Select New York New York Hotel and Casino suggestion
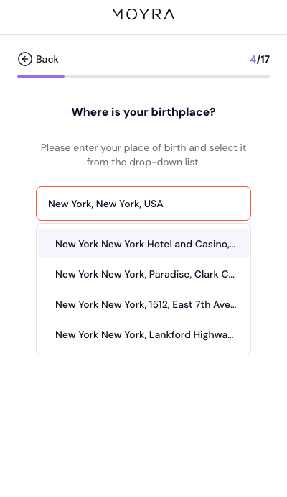 click(143, 244)
